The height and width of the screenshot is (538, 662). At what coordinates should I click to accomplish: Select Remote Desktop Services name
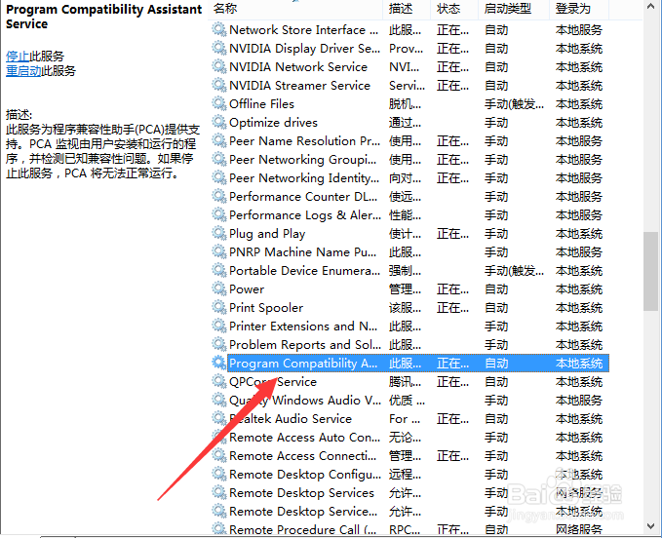[x=301, y=493]
